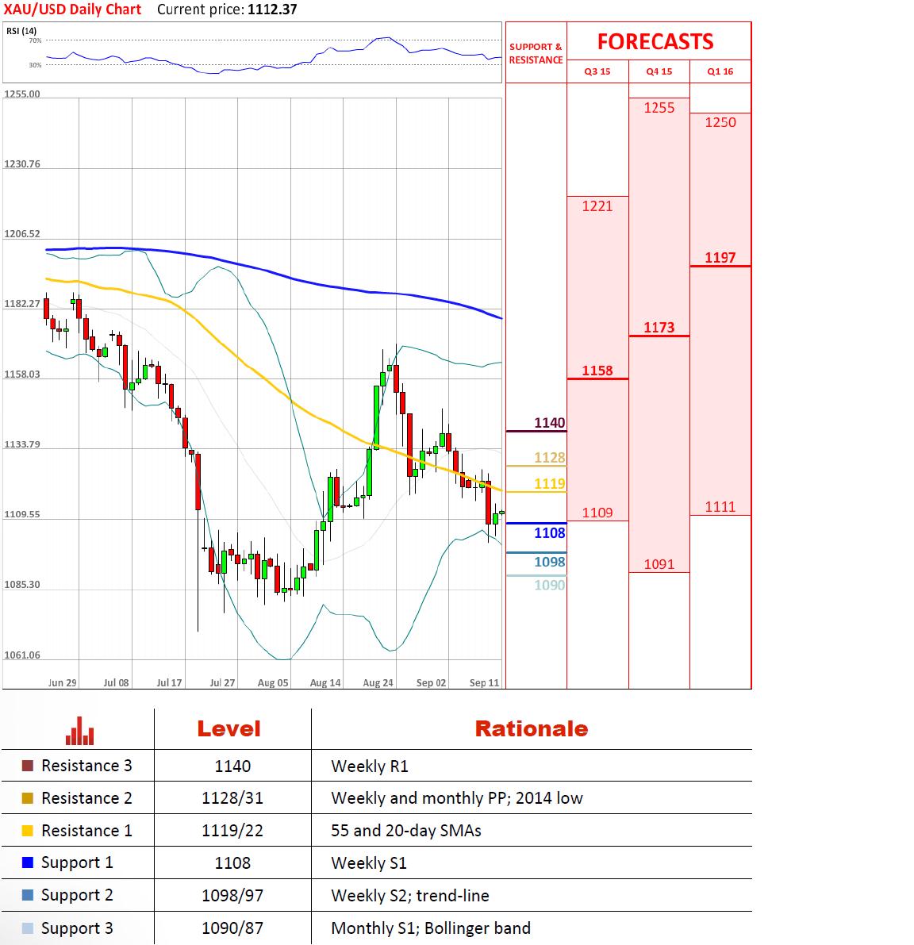Click the Q4 15 median forecast 1173
The height and width of the screenshot is (945, 914).
click(x=659, y=328)
